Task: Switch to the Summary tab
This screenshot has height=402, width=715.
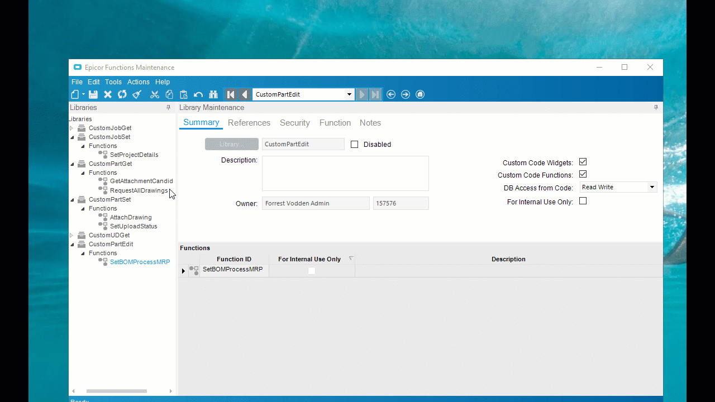Action: tap(201, 123)
